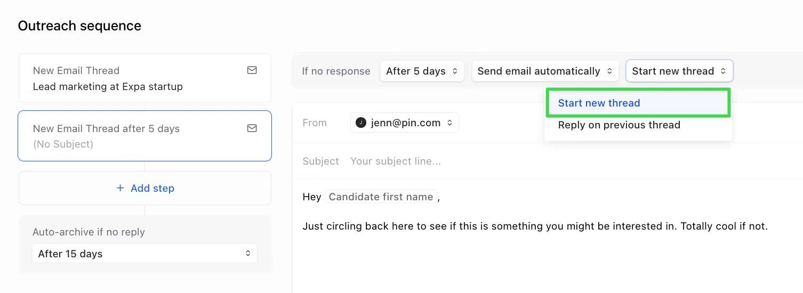803x293 pixels.
Task: Click the chevron arrows on Start new thread selector
Action: tap(723, 71)
